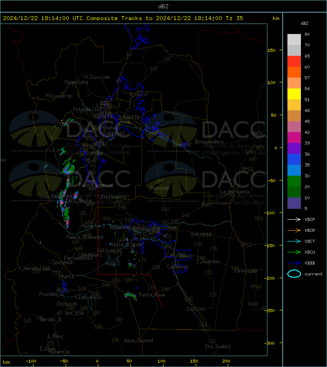Click the Pampa_Diamante place label

click(85, 237)
